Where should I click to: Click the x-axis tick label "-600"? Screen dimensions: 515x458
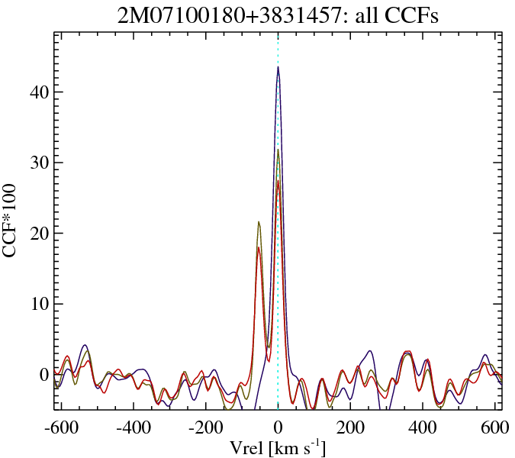click(62, 427)
